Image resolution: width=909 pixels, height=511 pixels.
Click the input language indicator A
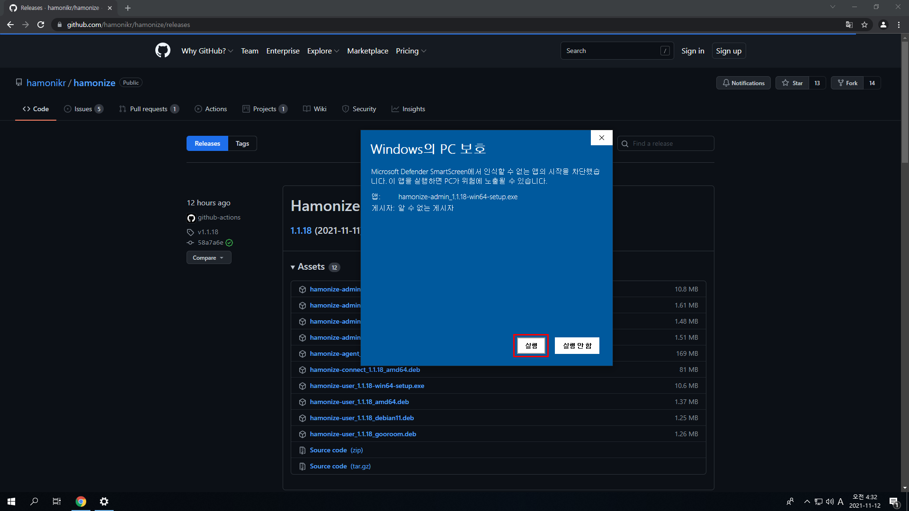tap(840, 502)
